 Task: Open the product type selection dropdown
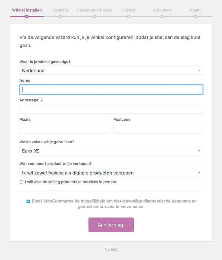tap(111, 172)
